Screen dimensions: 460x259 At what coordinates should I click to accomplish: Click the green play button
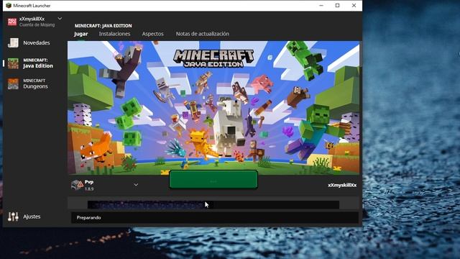[213, 179]
